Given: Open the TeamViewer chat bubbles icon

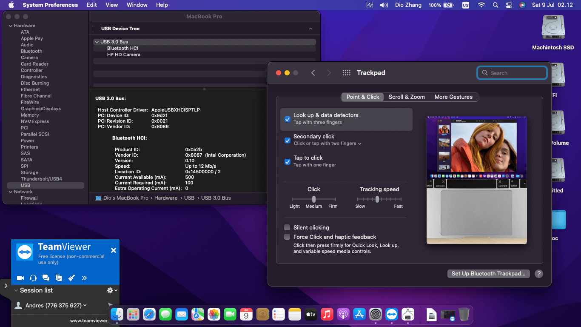Looking at the screenshot, I should pos(46,278).
